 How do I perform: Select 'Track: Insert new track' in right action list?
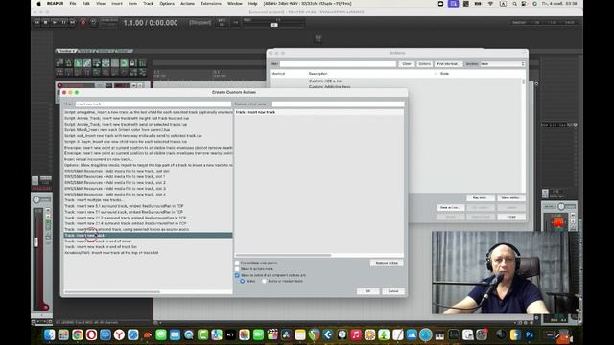(x=319, y=112)
